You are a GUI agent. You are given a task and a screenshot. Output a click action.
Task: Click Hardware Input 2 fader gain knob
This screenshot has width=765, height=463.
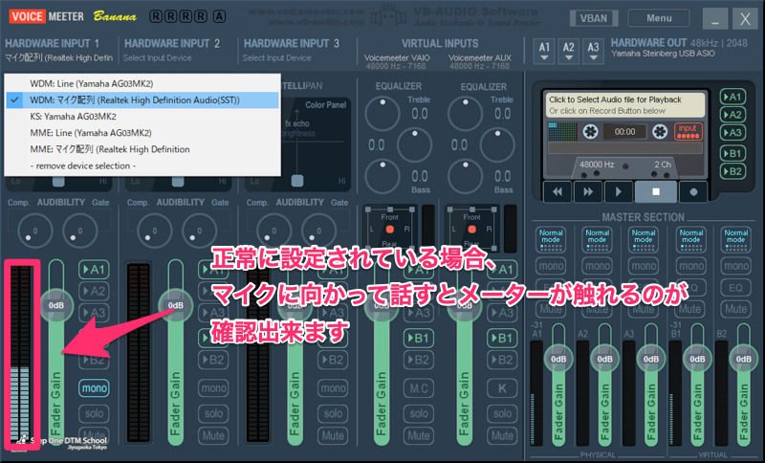click(x=176, y=305)
